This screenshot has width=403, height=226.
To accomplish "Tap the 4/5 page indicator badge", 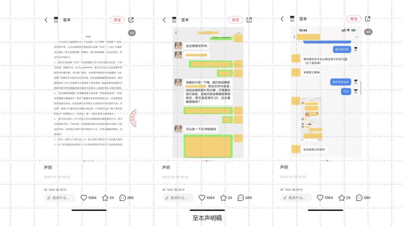I will 368,32.
